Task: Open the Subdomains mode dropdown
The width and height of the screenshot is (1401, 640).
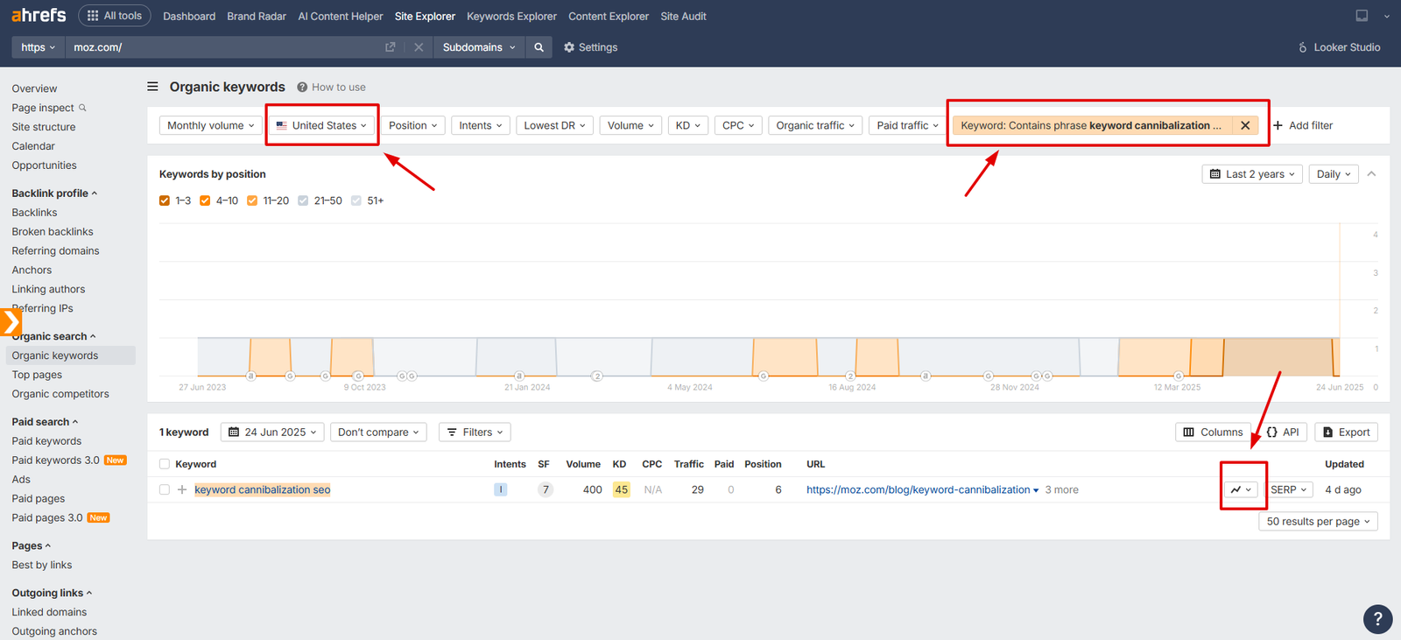Action: 479,47
